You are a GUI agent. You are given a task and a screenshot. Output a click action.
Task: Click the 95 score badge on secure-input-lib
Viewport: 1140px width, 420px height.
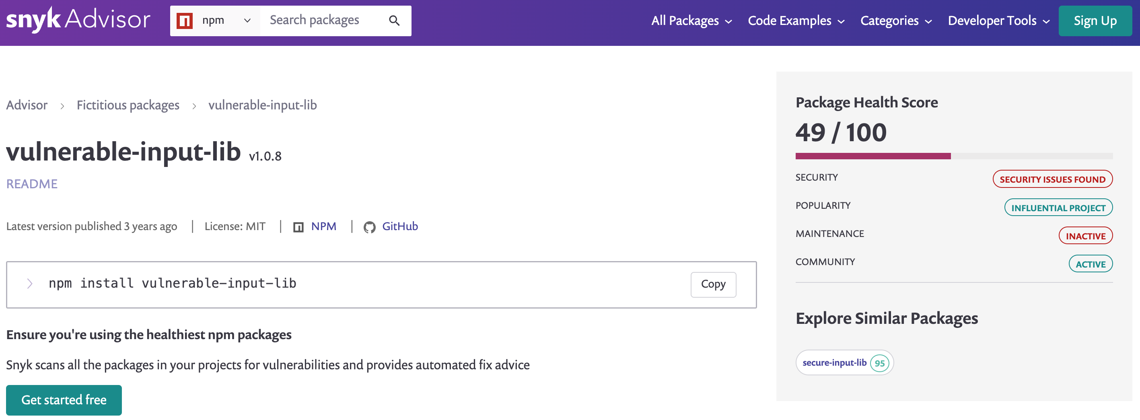click(x=879, y=363)
